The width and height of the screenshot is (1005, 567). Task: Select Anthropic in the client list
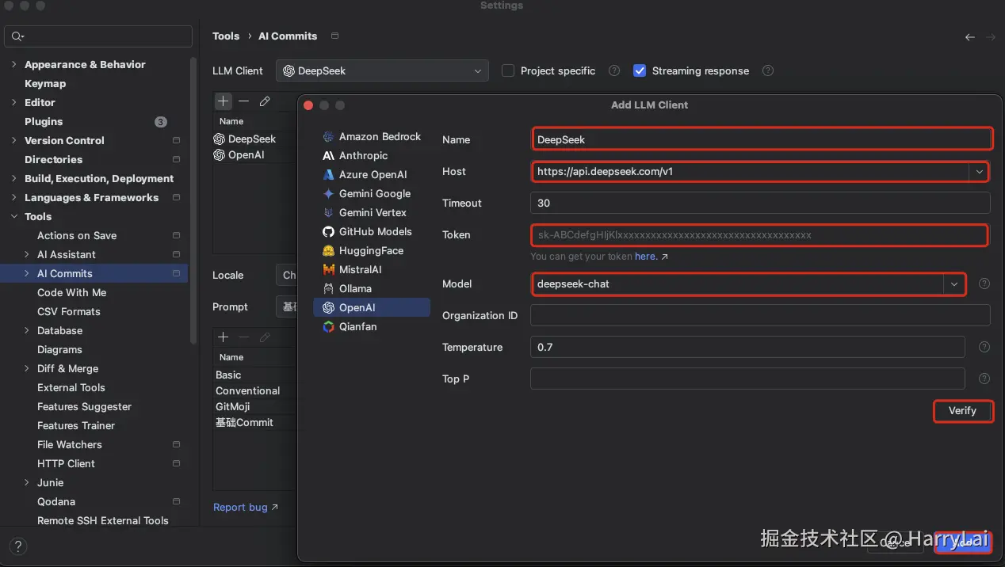[363, 155]
